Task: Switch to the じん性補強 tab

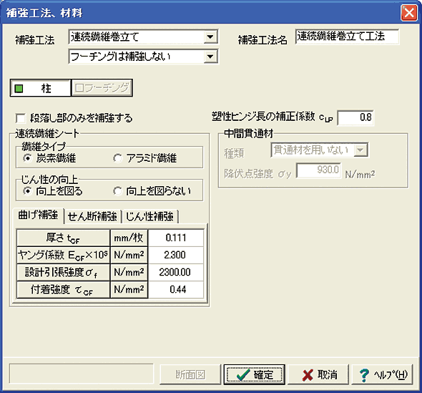Action: [x=149, y=216]
